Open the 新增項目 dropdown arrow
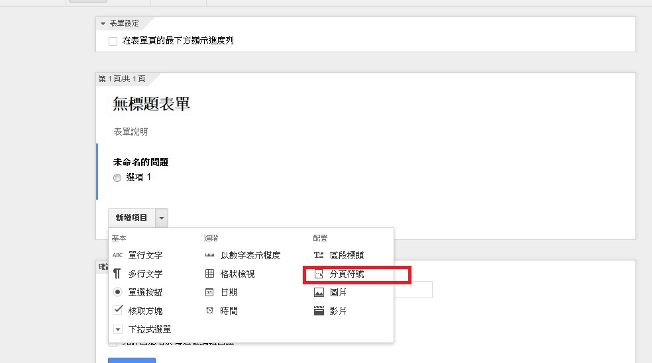This screenshot has height=363, width=652. tap(162, 218)
